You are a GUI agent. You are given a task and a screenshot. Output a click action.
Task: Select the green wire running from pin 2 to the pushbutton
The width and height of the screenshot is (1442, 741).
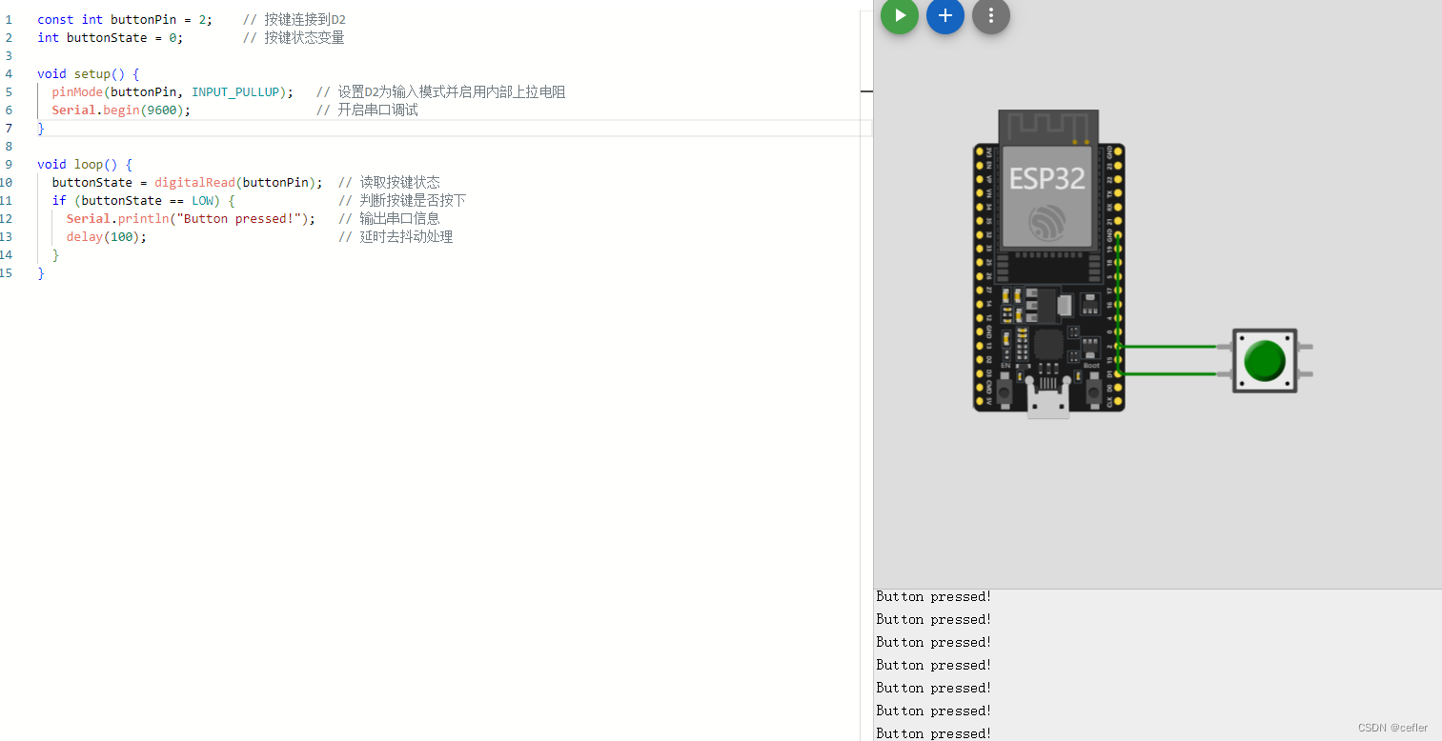(x=1168, y=347)
